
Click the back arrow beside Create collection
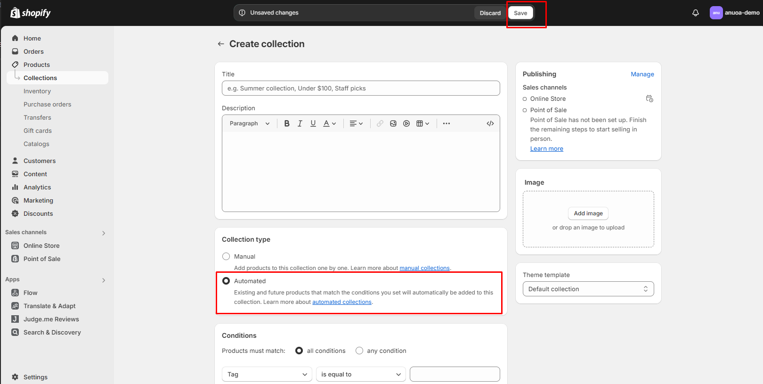coord(220,44)
